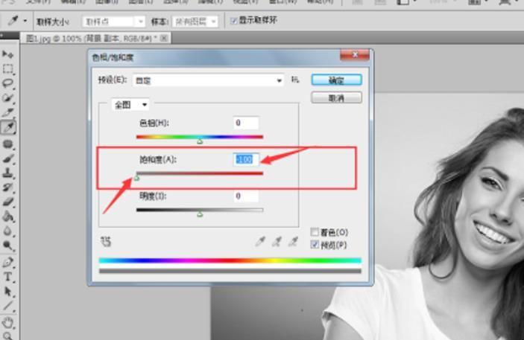Image resolution: width=524 pixels, height=340 pixels.
Task: Click the 确定 (OK) button
Action: tap(335, 80)
